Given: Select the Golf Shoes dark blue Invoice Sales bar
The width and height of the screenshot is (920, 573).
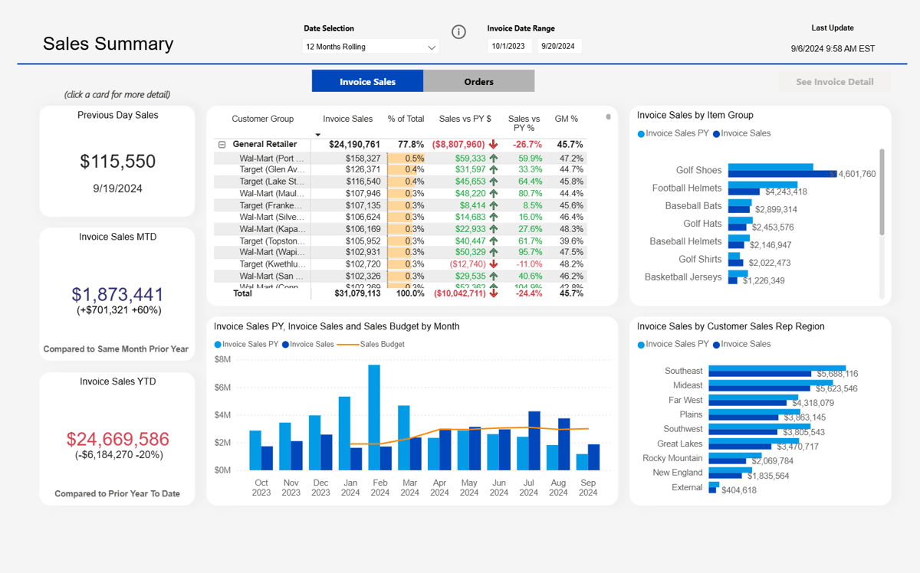Looking at the screenshot, I should [x=783, y=174].
